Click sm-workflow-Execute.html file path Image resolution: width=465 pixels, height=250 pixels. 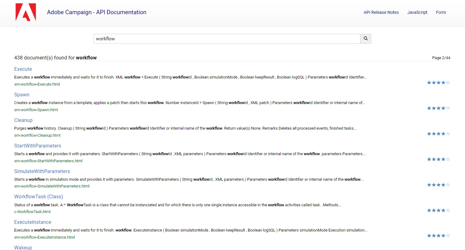point(37,84)
